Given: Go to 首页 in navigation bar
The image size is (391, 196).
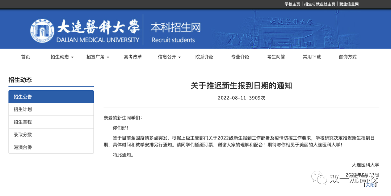Looking at the screenshot, I should 25,57.
